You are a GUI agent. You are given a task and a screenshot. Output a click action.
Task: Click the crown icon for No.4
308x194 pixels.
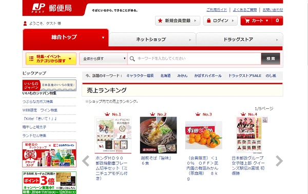[243, 114]
